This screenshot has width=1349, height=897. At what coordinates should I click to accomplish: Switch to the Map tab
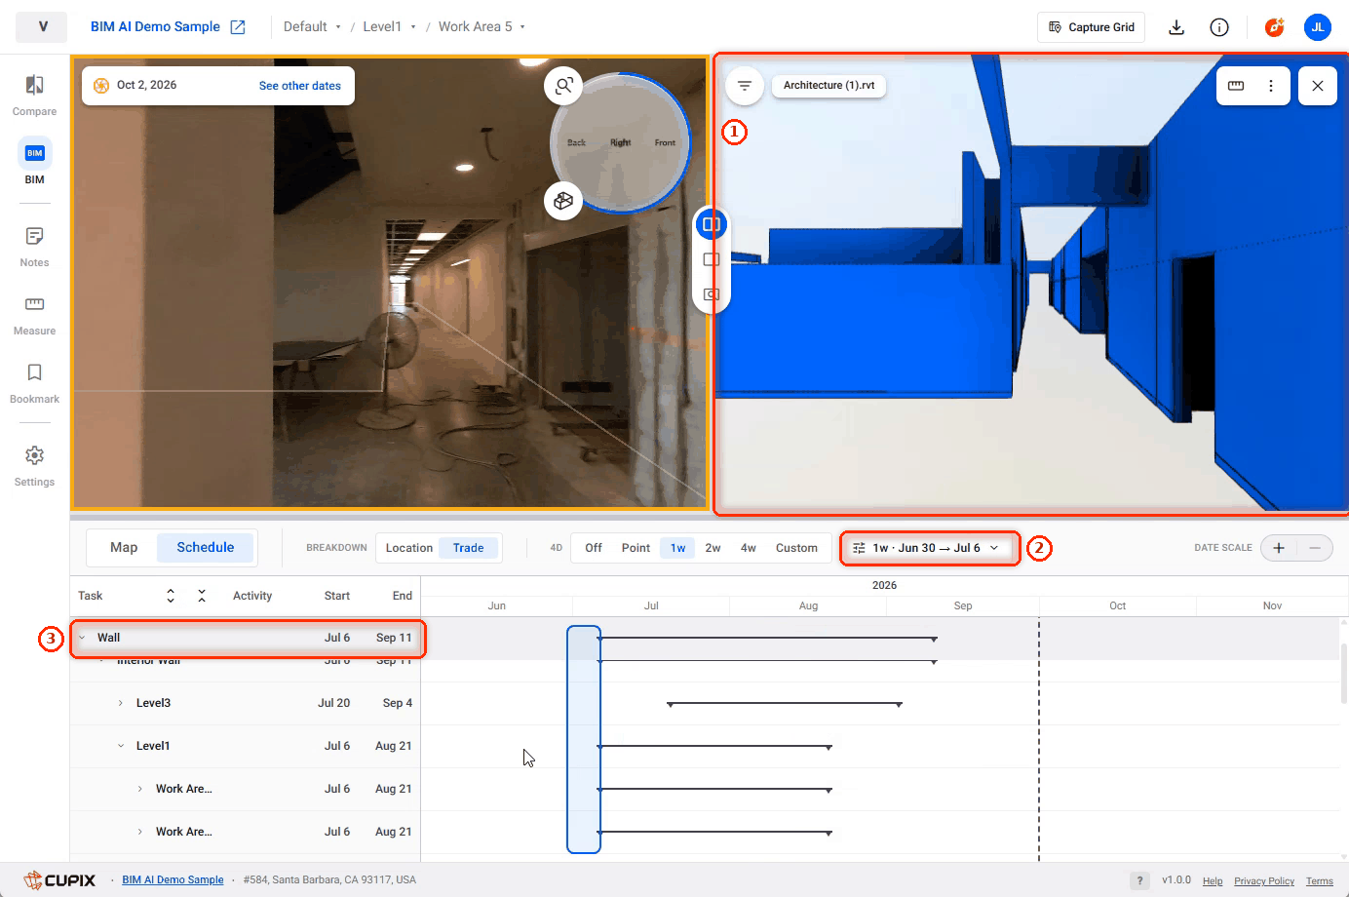click(x=124, y=547)
